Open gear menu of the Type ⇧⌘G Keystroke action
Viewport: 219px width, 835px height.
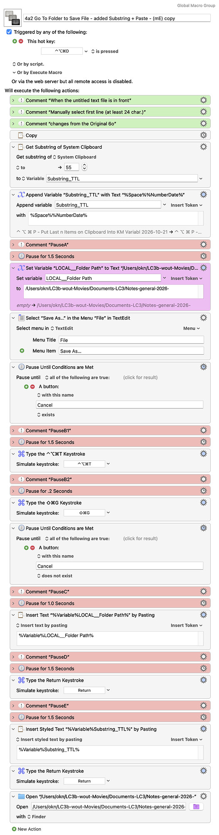(x=204, y=503)
